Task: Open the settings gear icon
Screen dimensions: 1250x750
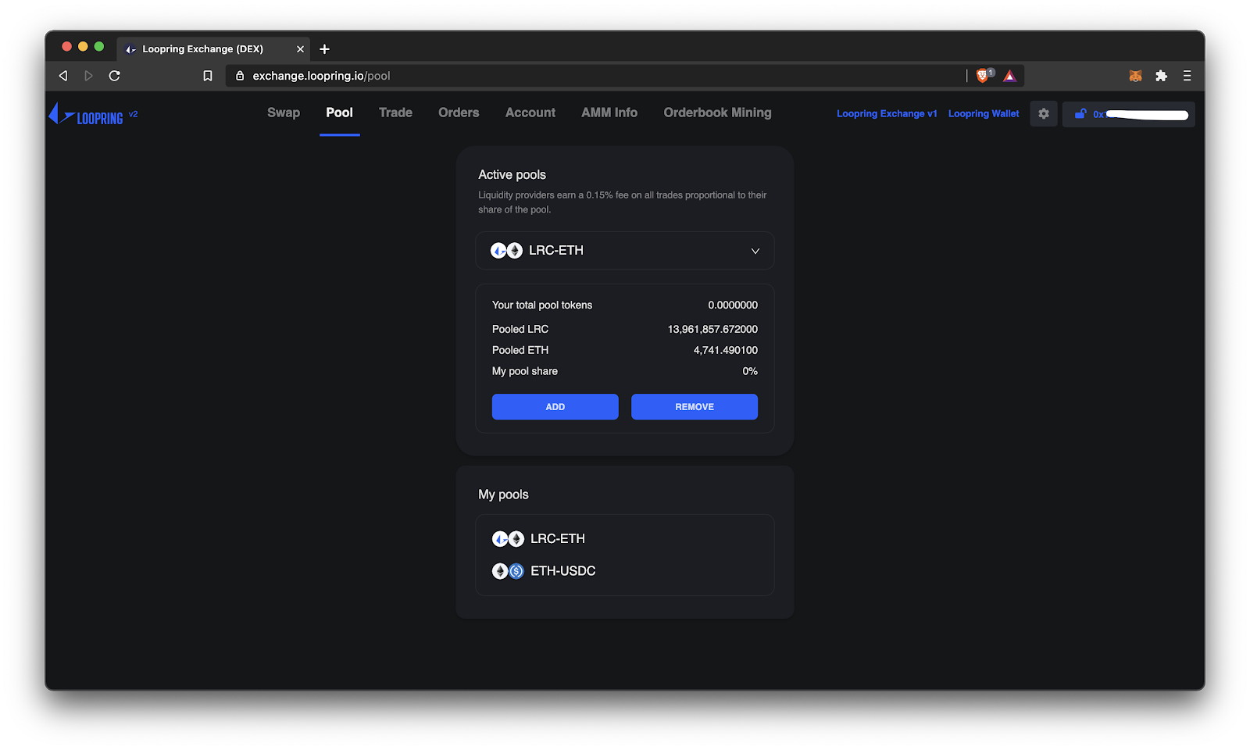Action: (1043, 114)
